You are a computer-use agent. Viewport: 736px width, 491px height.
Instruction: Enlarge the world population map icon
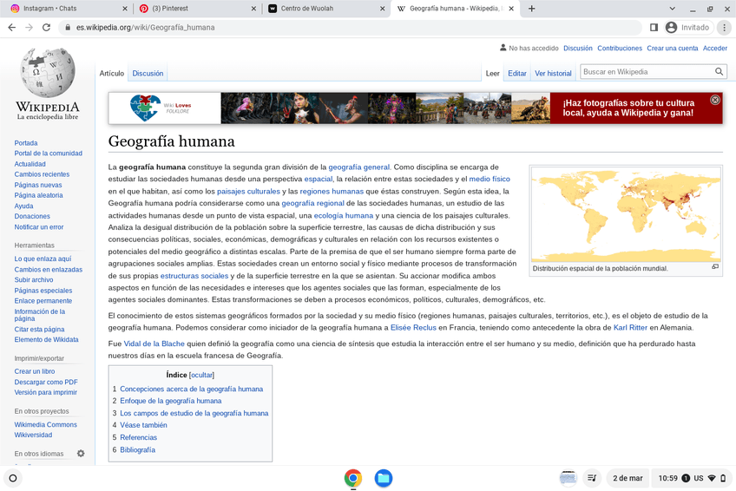pyautogui.click(x=715, y=266)
